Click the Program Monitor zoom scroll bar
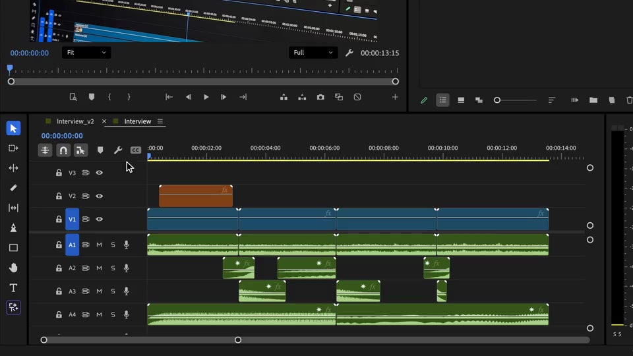The width and height of the screenshot is (633, 356). tap(203, 82)
